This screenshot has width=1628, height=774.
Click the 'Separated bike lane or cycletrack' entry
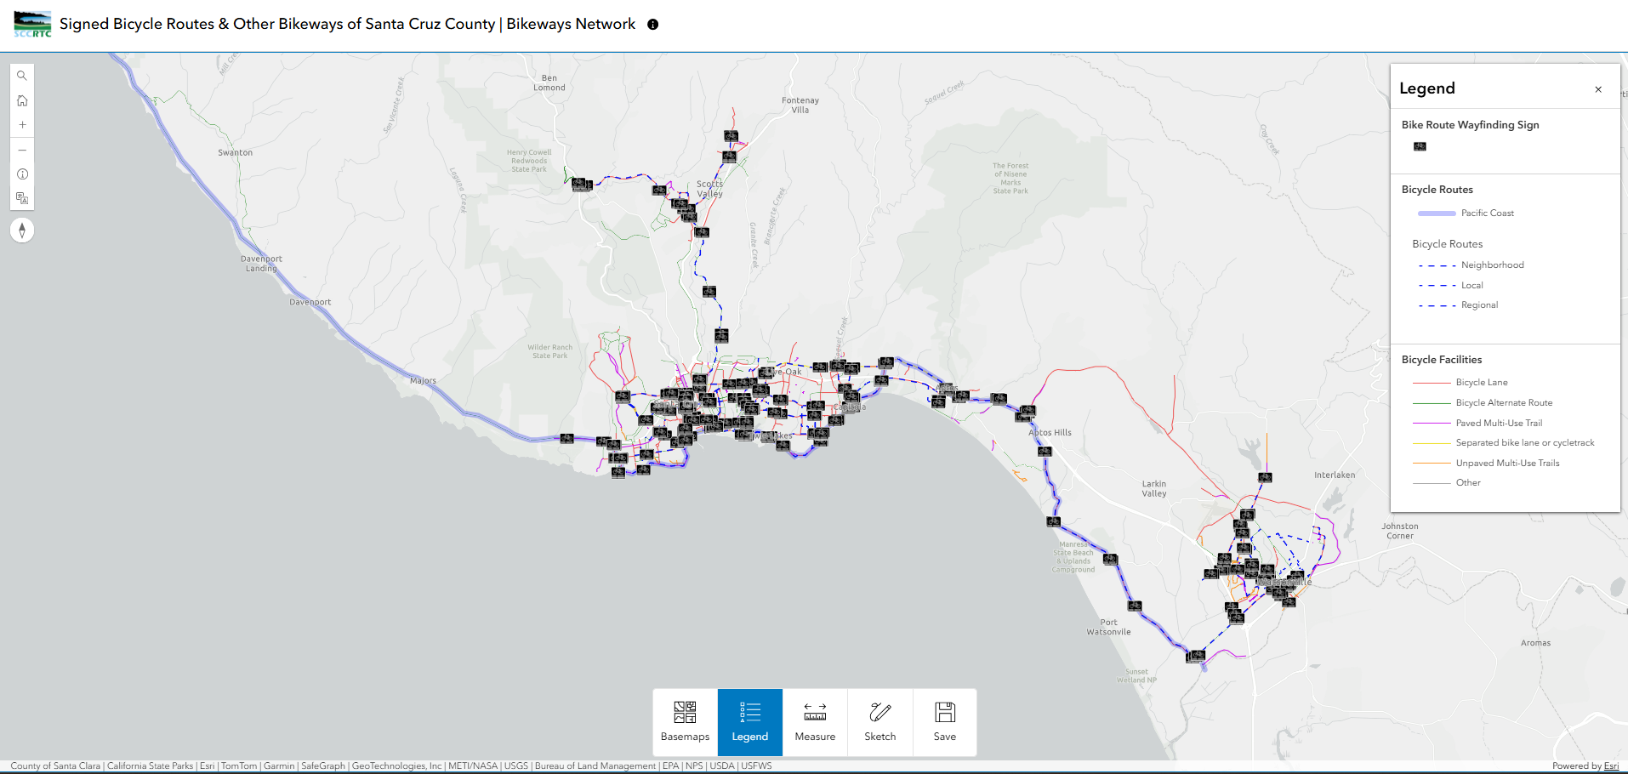click(1524, 443)
